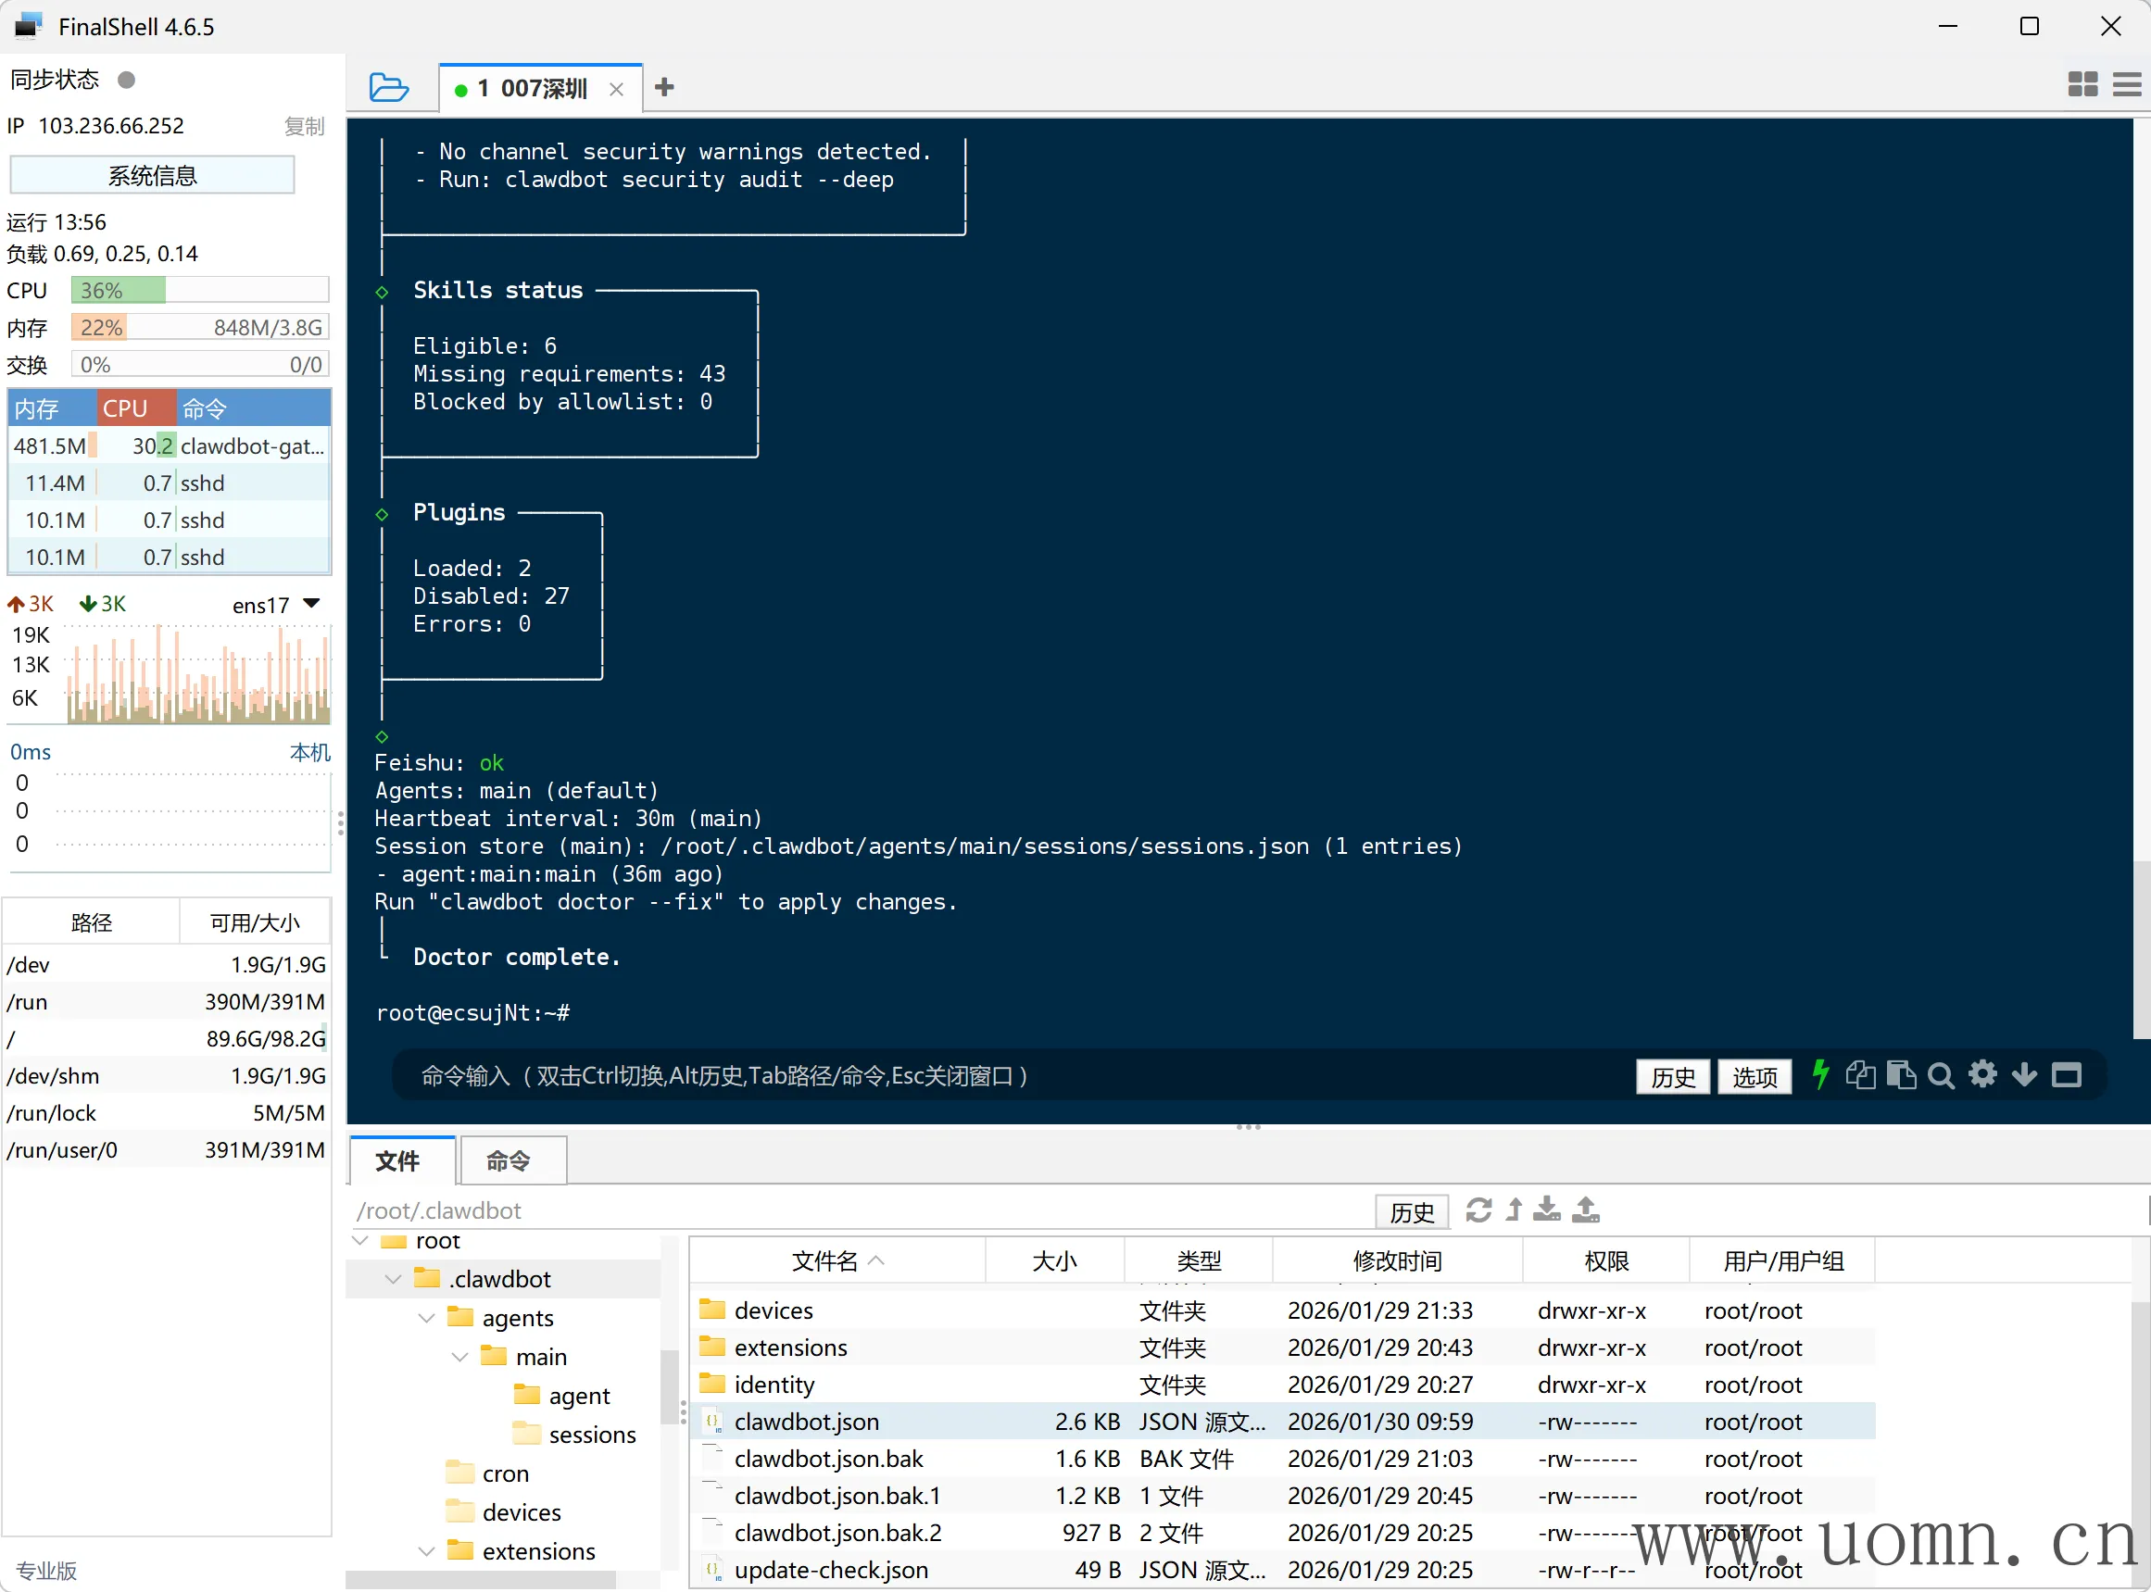Click the green lightning quick-command icon
Image resolution: width=2151 pixels, height=1592 pixels.
point(1819,1074)
